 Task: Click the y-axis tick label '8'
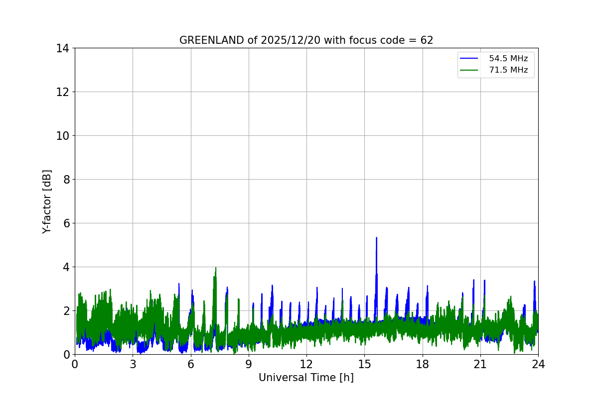click(66, 180)
